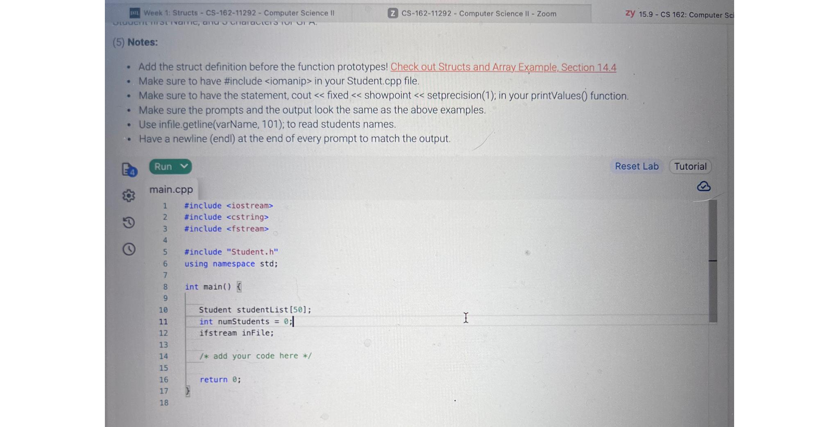Click the zy logo in the zyBooks tab

click(630, 13)
